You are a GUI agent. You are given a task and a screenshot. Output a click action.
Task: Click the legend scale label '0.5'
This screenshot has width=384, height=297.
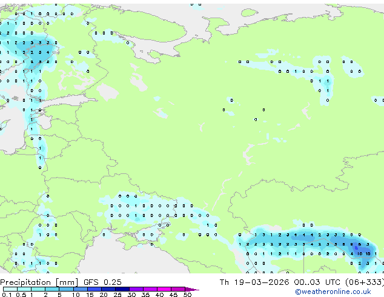(x=21, y=295)
